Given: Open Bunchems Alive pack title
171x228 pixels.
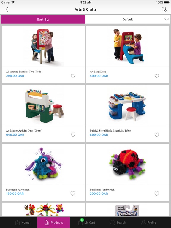Looking at the screenshot, I should coord(18,189).
